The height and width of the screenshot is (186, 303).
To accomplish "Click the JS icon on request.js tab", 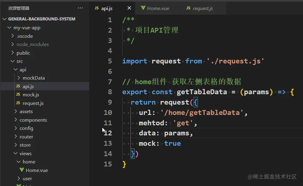I will click(x=188, y=8).
